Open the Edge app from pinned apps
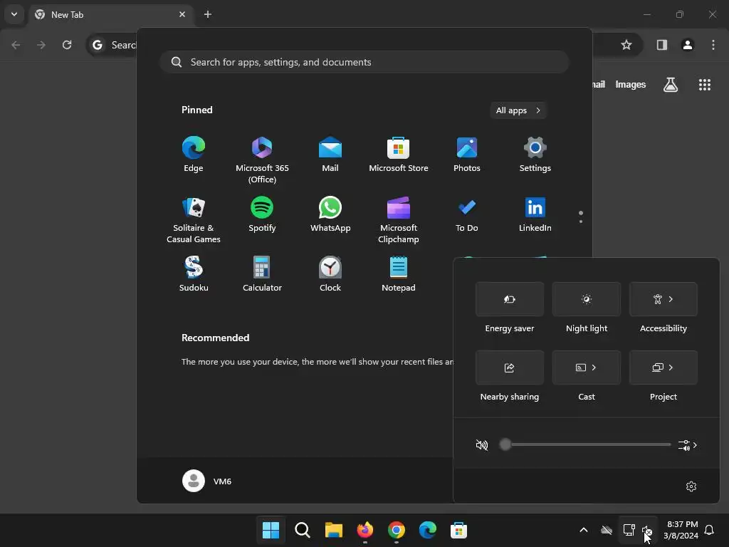Screen dimensions: 729x547 pyautogui.click(x=194, y=155)
